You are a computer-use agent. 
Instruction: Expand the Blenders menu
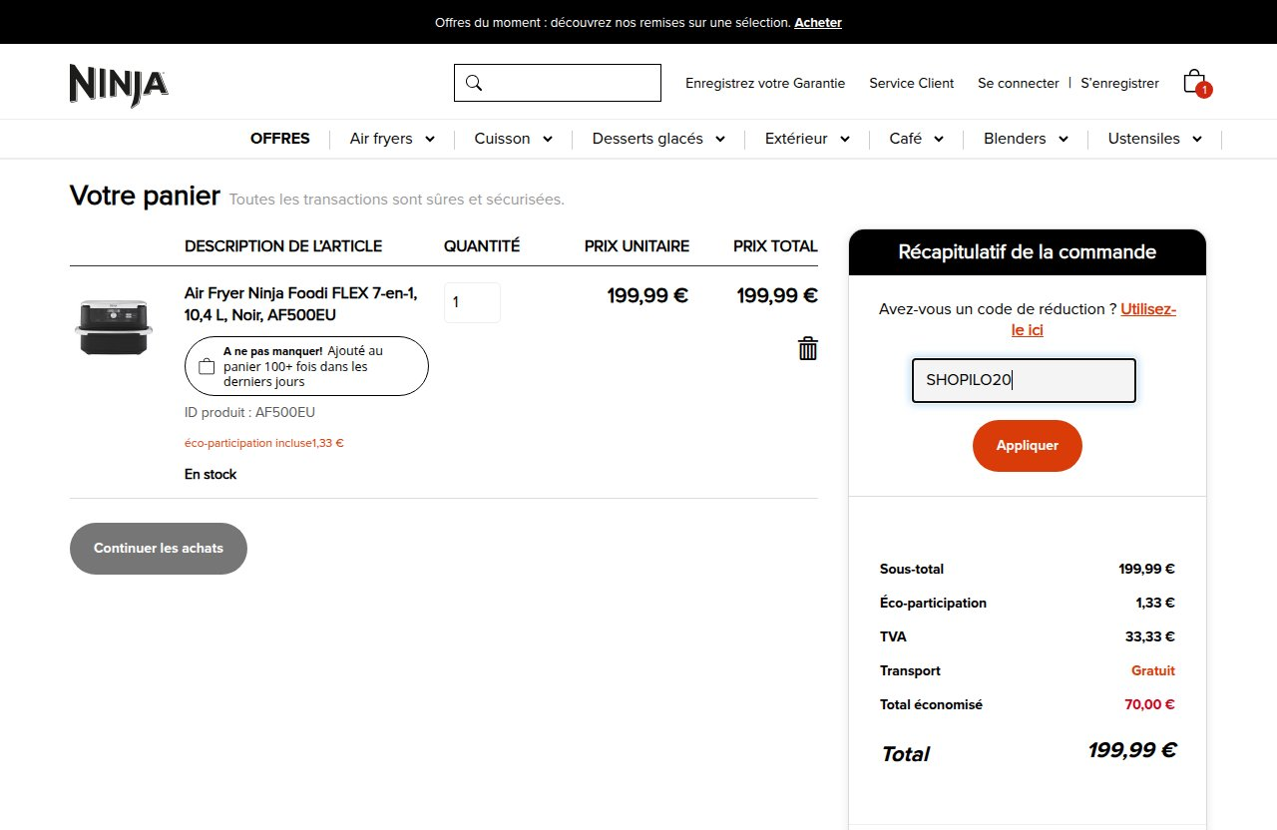[x=1026, y=139]
